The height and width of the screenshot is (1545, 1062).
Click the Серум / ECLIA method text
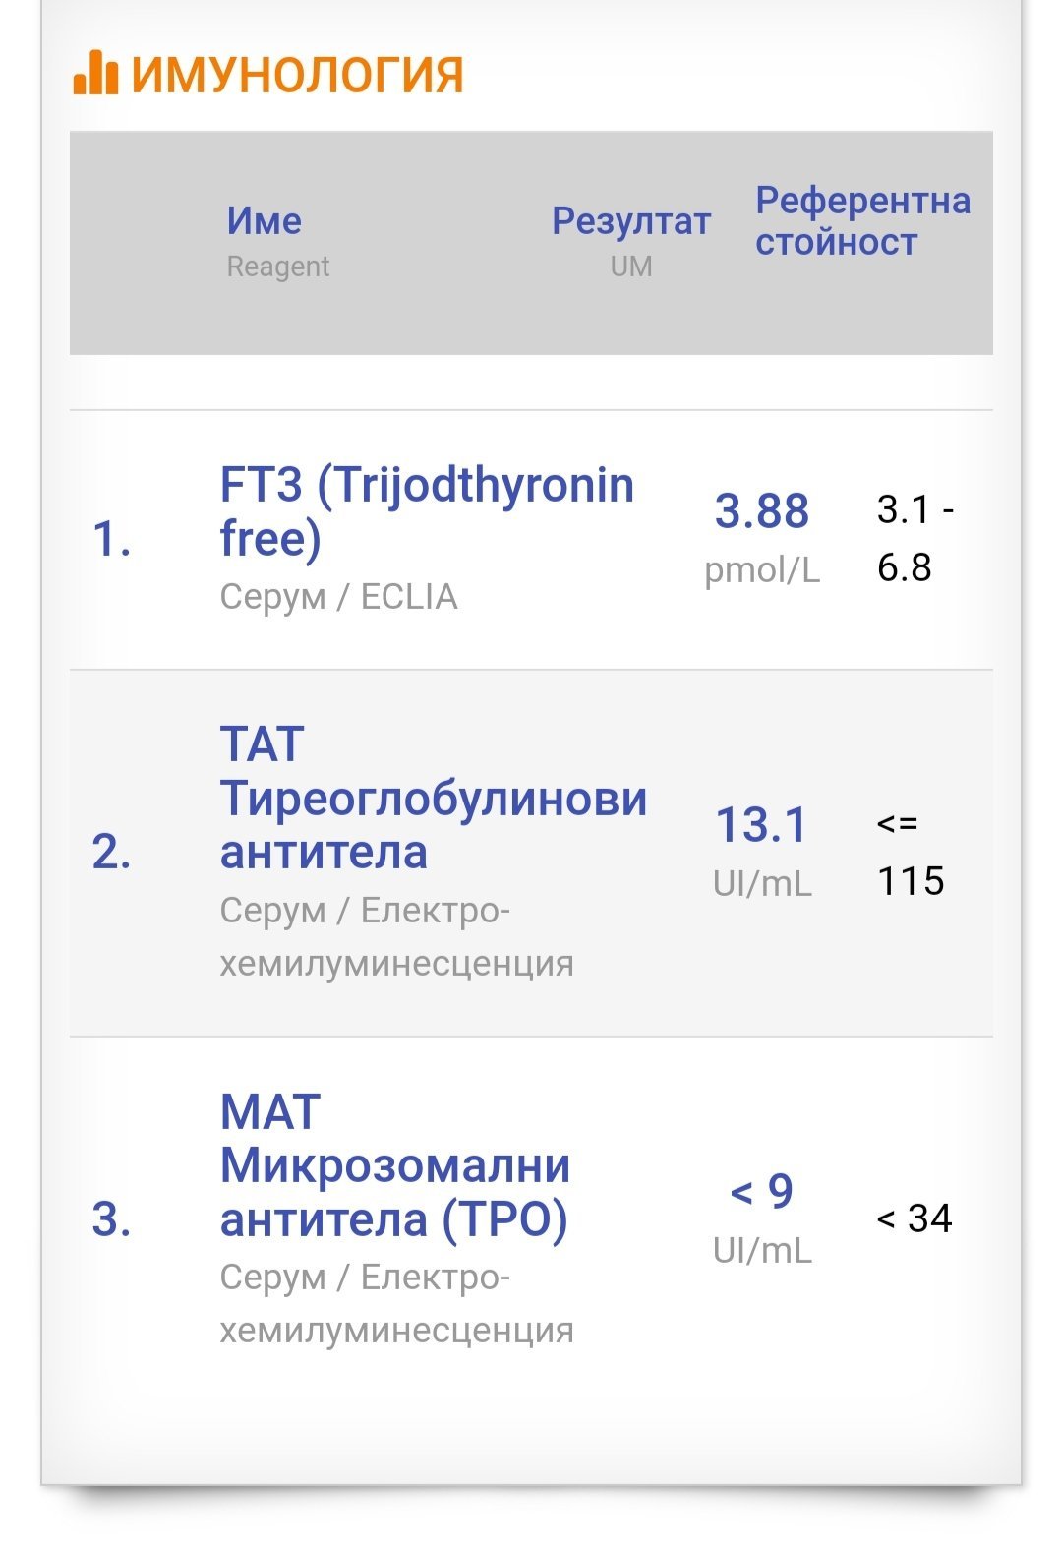[x=338, y=597]
